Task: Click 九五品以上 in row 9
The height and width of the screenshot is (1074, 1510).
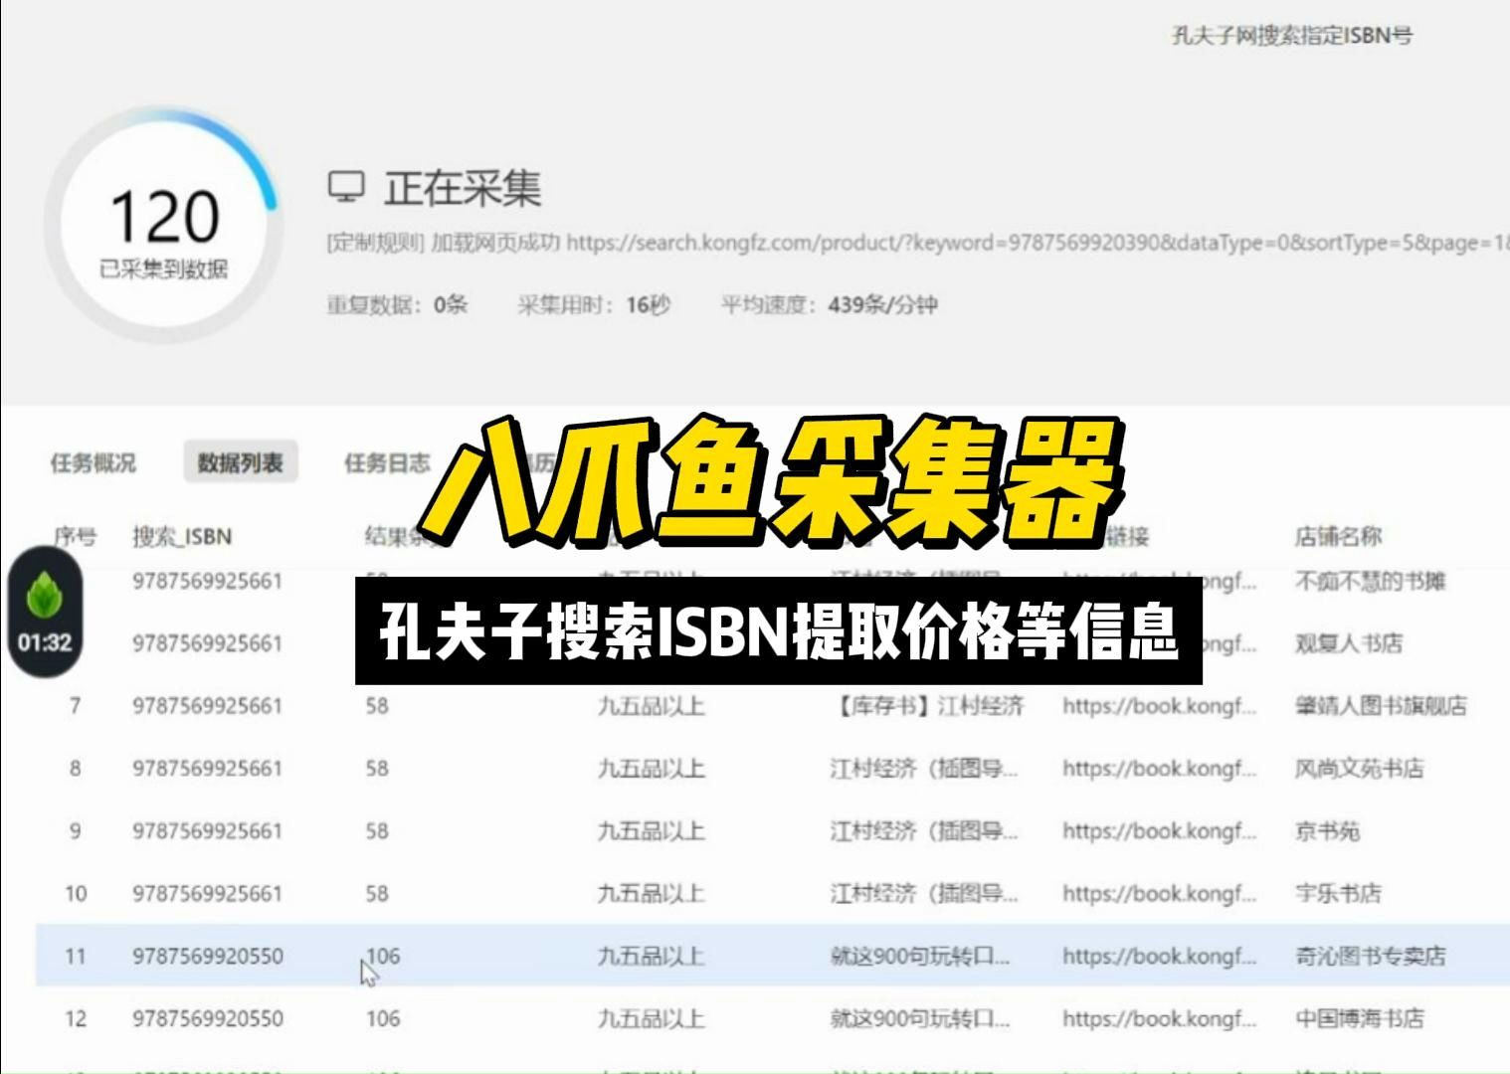Action: 651,831
